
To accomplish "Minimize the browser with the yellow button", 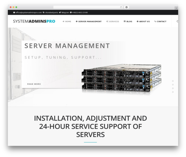I will coord(13,7).
